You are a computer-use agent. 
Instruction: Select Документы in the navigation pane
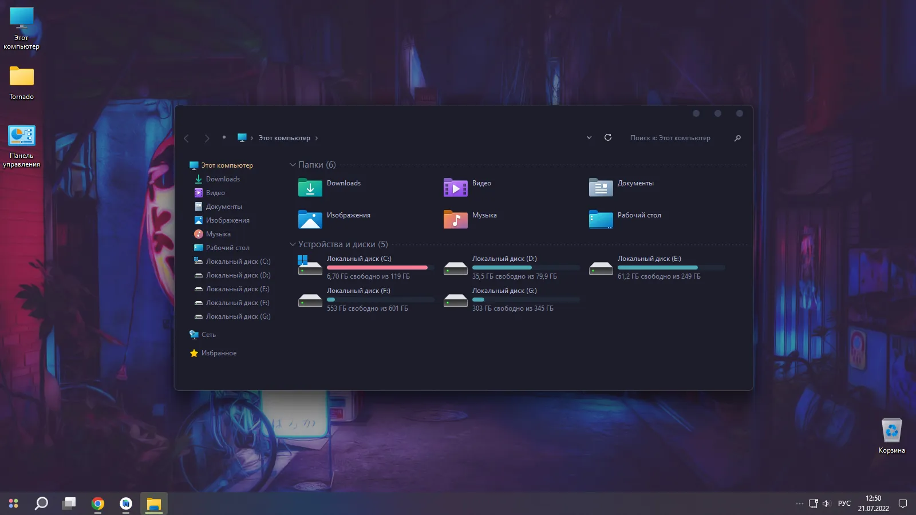click(x=218, y=207)
